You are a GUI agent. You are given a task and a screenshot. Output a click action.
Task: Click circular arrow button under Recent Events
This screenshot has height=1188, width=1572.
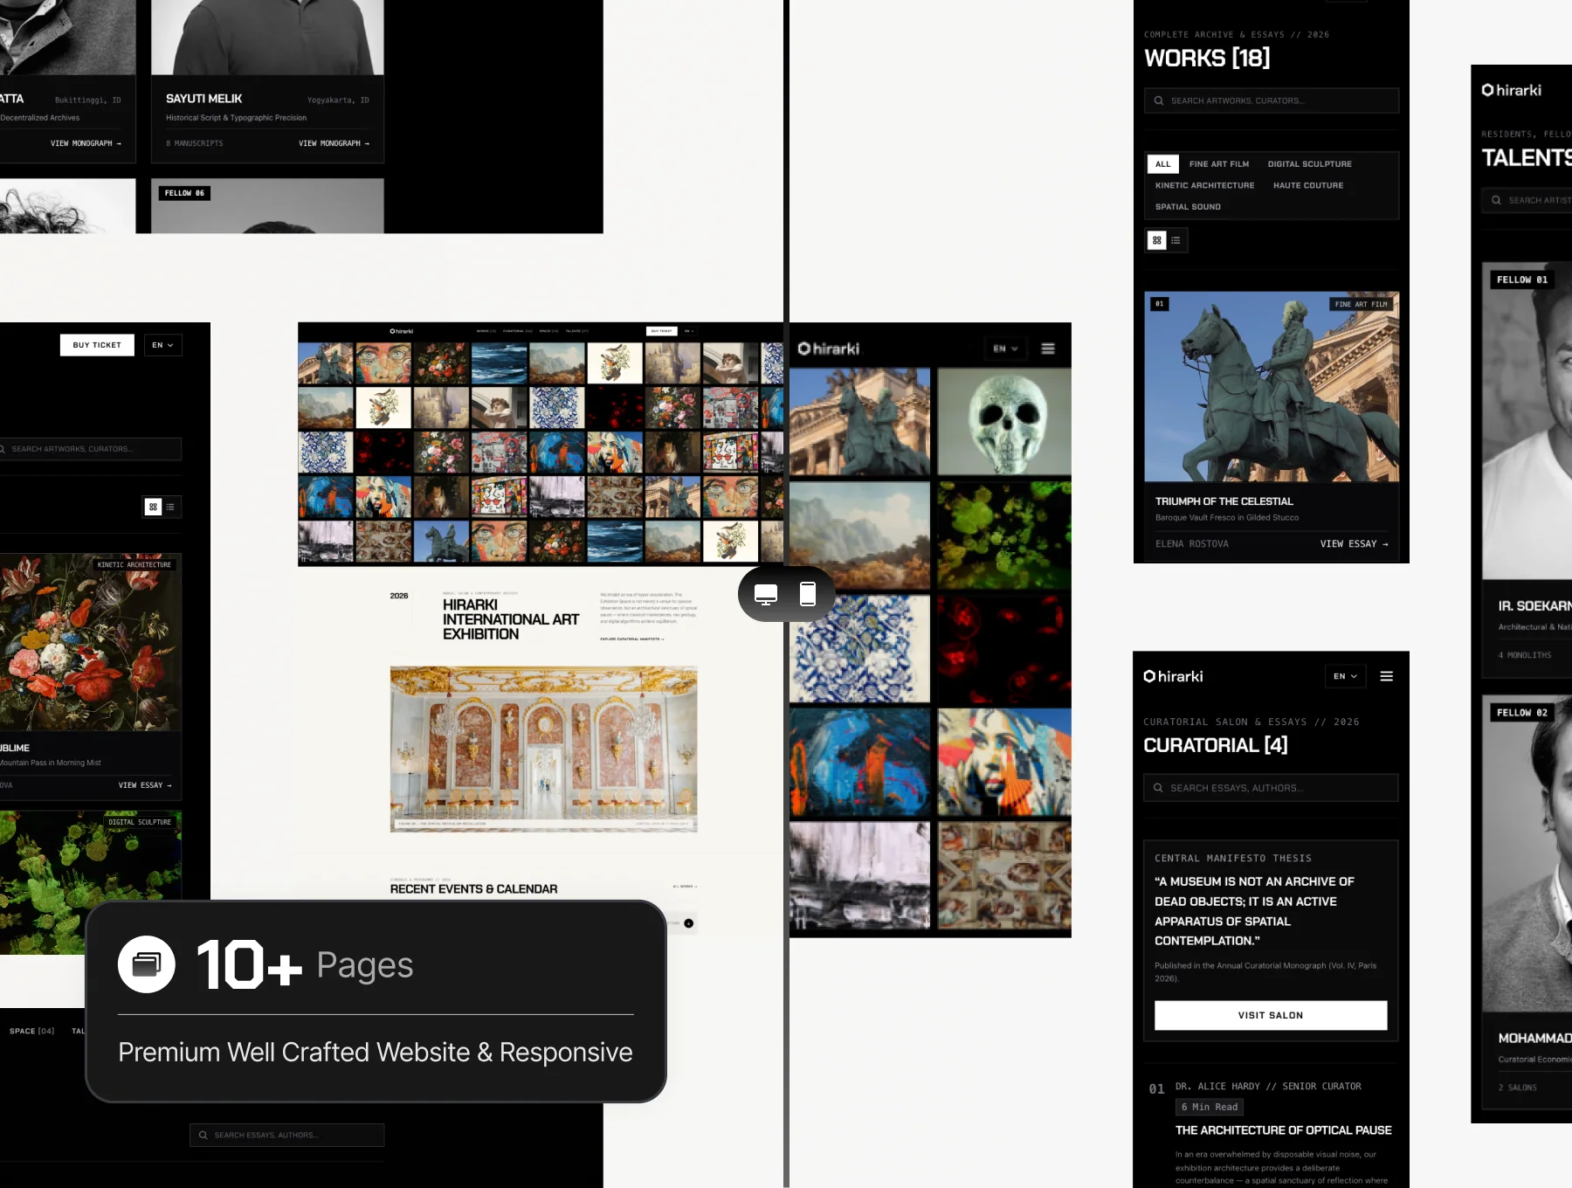point(689,923)
